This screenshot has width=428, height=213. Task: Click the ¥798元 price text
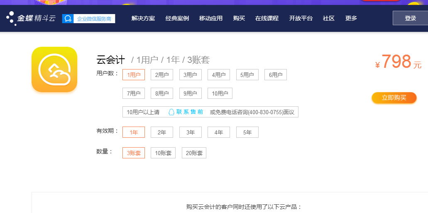[399, 62]
